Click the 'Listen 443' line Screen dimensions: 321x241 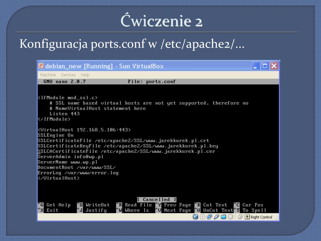click(65, 114)
